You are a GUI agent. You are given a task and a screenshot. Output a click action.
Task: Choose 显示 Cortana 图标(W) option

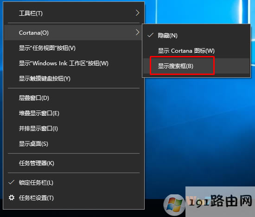point(196,51)
